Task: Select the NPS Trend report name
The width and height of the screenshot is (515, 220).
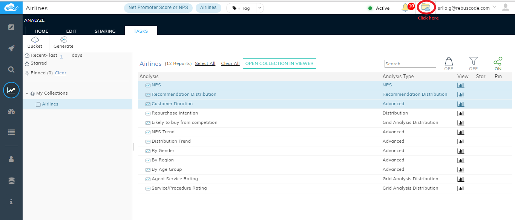Action: [x=163, y=132]
